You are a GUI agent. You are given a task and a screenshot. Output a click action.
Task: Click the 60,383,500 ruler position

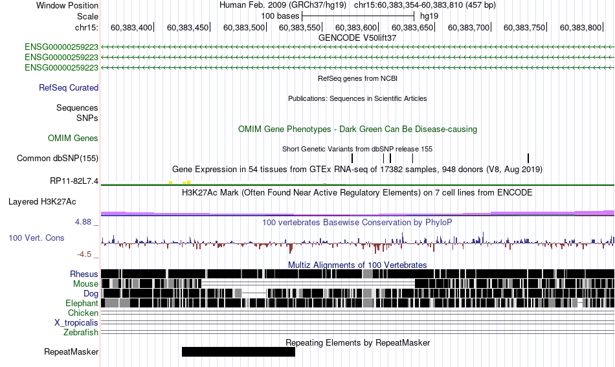click(x=245, y=27)
